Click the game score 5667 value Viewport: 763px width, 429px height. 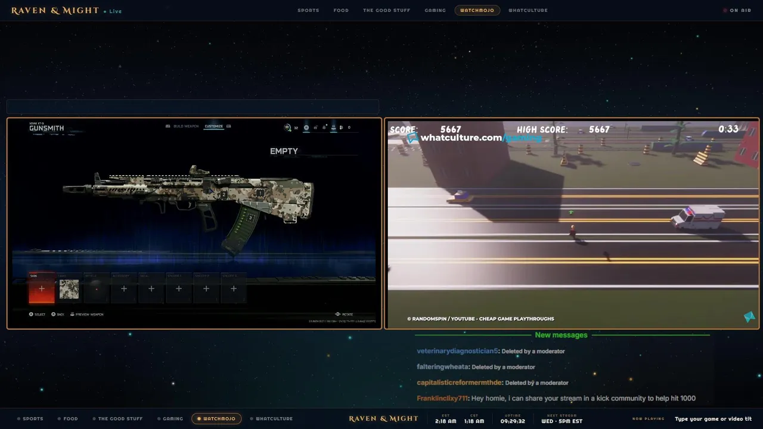[x=451, y=129]
